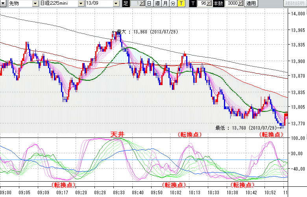Switch to the 月 monthly timeframe

(165, 4)
